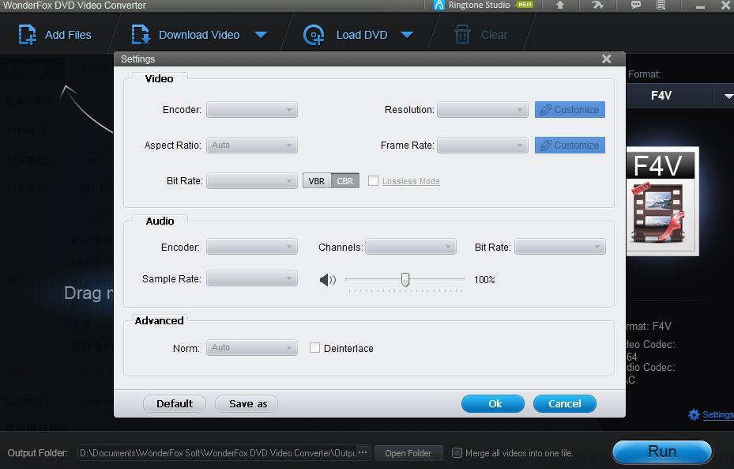Click the Open Folder button
This screenshot has width=734, height=469.
click(x=408, y=453)
